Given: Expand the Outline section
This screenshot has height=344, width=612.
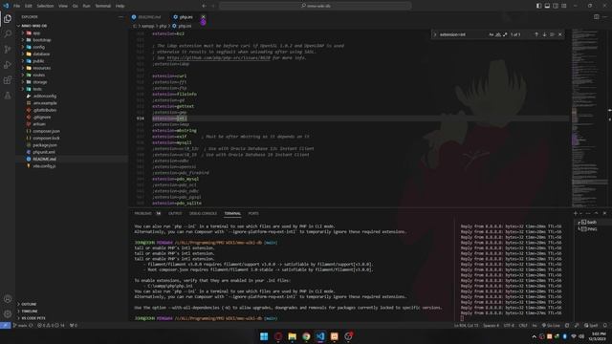Looking at the screenshot, I should [29, 304].
